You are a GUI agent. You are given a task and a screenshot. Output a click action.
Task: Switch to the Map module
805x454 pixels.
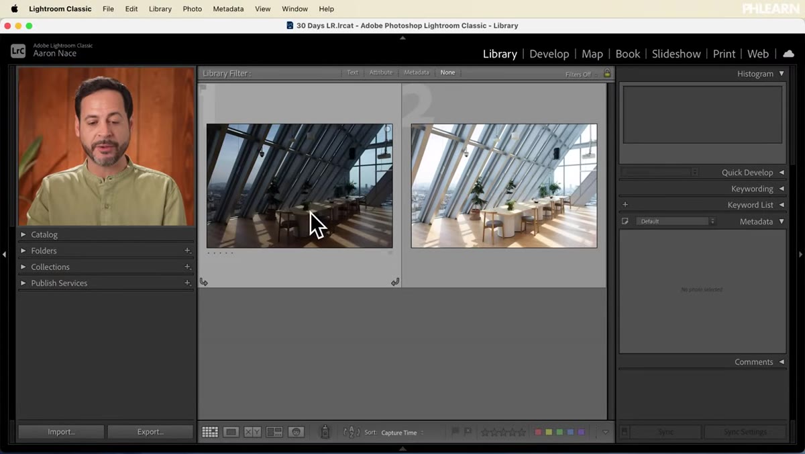coord(592,54)
